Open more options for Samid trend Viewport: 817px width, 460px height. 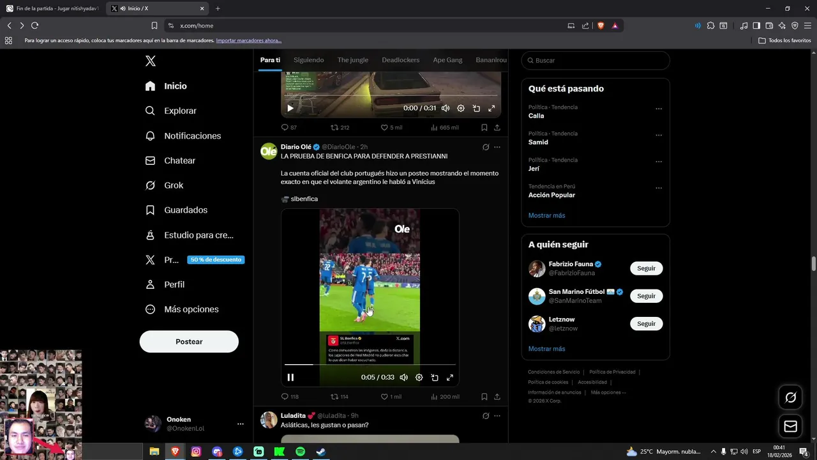pos(659,135)
